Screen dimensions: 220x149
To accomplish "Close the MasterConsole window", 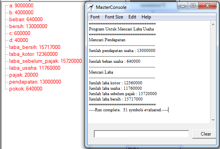I will pos(207,6).
